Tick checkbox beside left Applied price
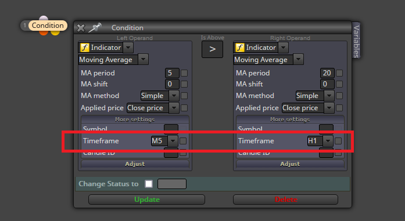 coord(184,108)
